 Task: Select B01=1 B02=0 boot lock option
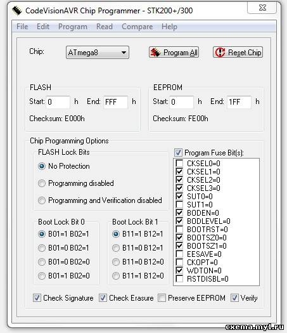tap(63, 276)
